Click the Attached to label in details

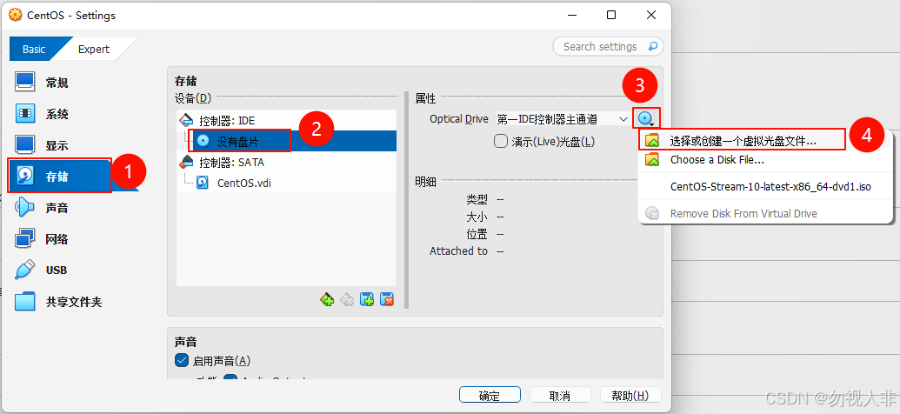coord(458,251)
